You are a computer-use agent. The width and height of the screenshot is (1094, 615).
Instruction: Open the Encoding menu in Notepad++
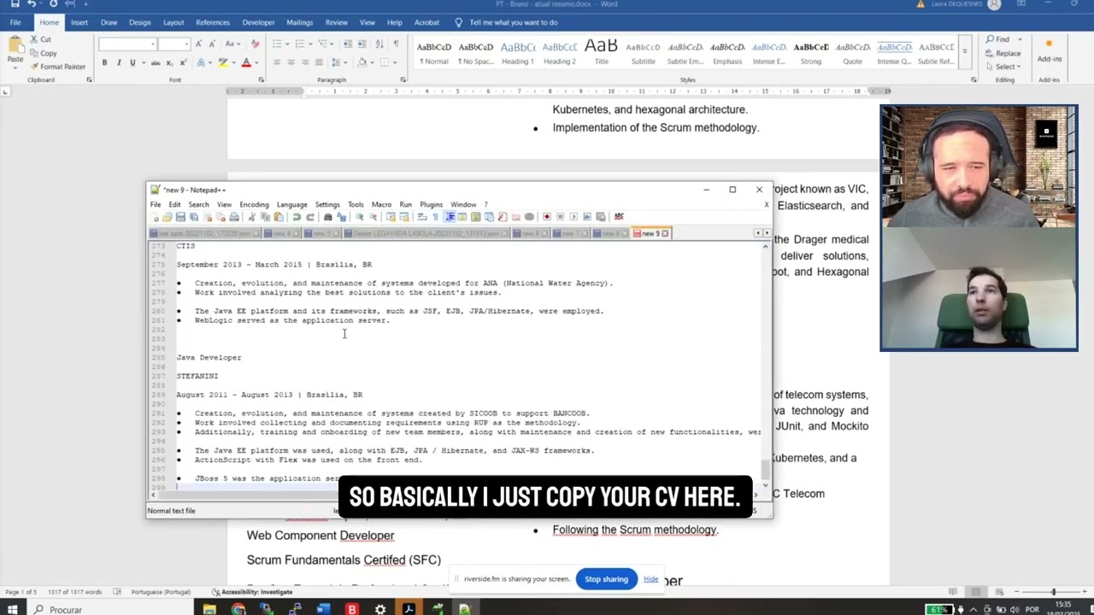coord(254,204)
